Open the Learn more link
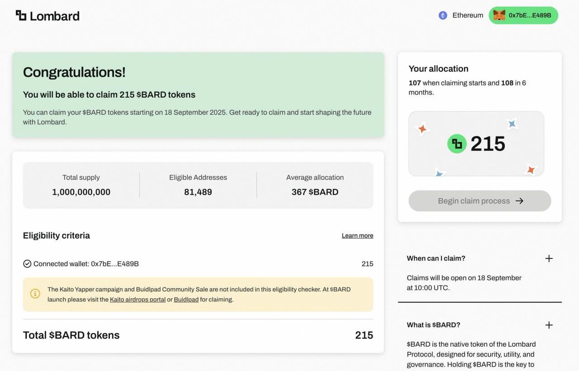 click(x=357, y=235)
